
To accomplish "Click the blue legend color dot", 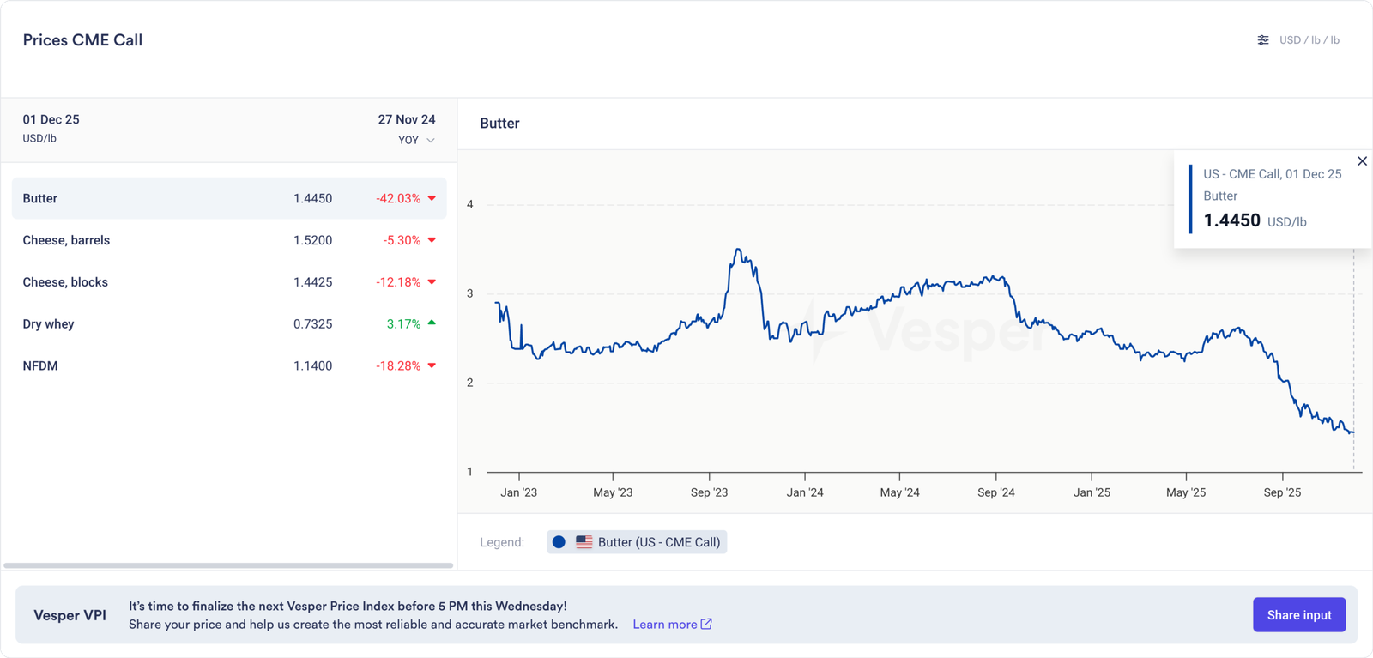I will point(559,542).
